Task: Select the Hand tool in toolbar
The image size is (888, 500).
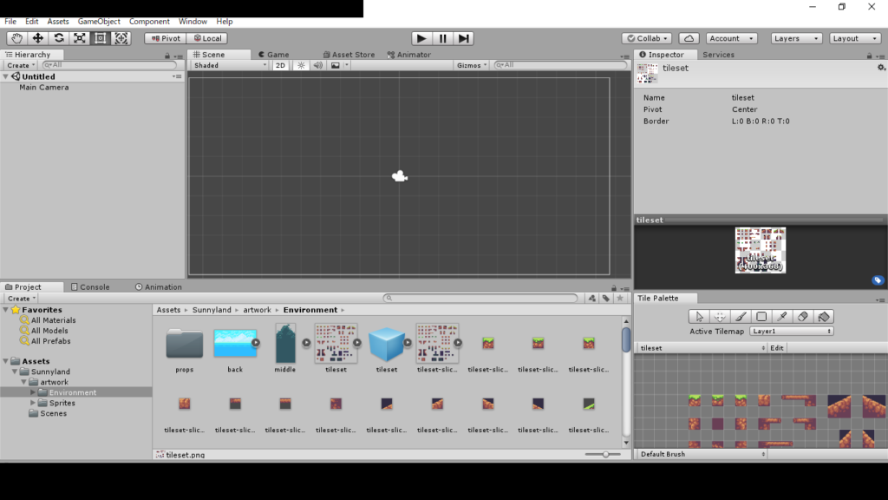Action: 17,38
